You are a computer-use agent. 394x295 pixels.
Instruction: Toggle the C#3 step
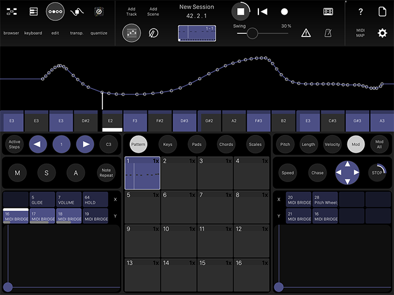[x=333, y=121]
